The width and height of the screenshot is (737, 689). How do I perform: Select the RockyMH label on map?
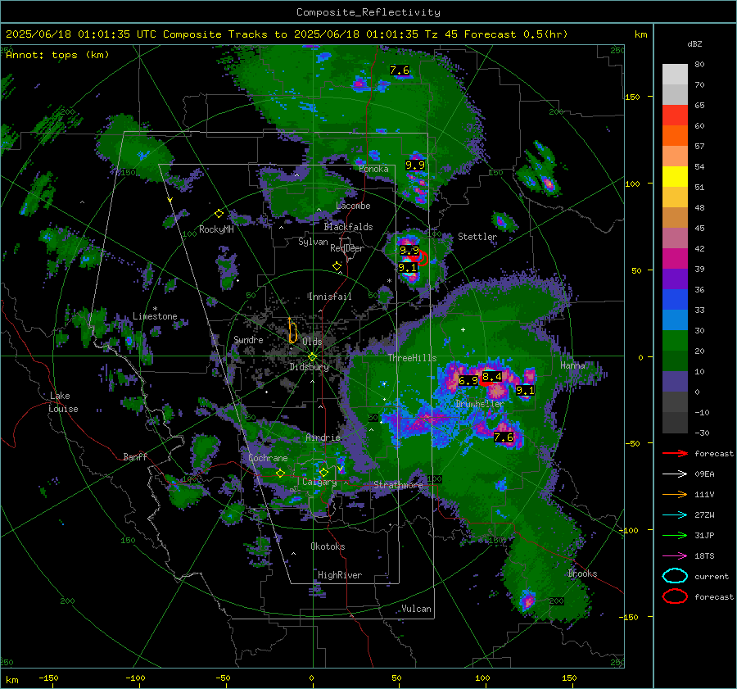pyautogui.click(x=216, y=229)
